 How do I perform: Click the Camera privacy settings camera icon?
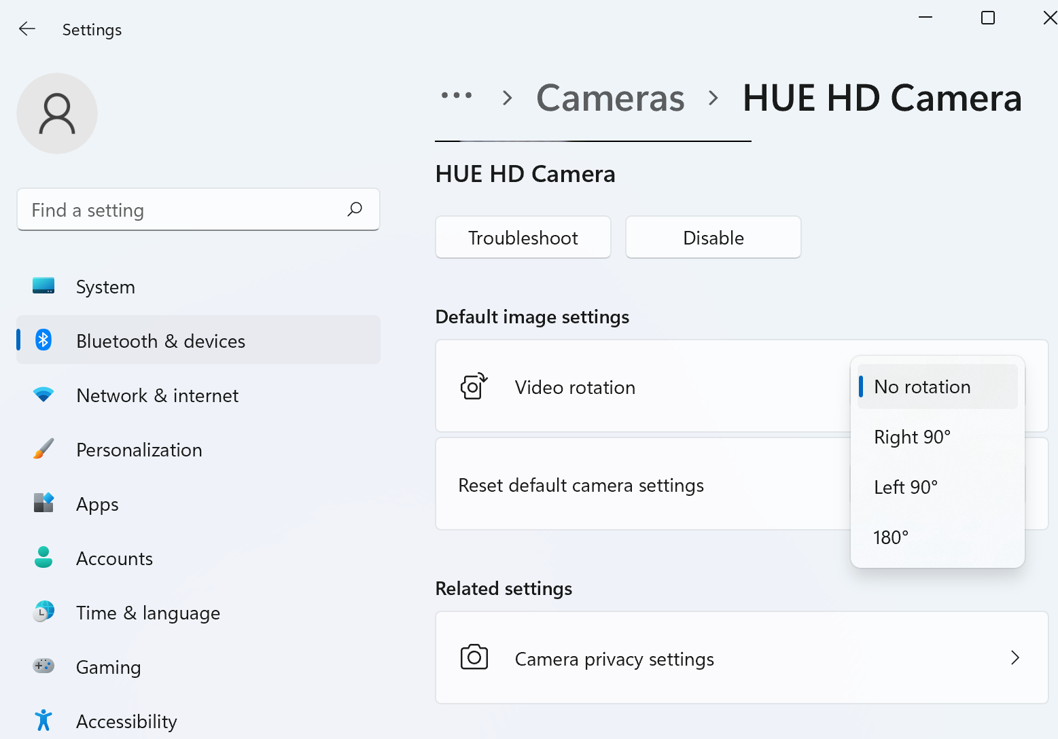[x=474, y=657]
